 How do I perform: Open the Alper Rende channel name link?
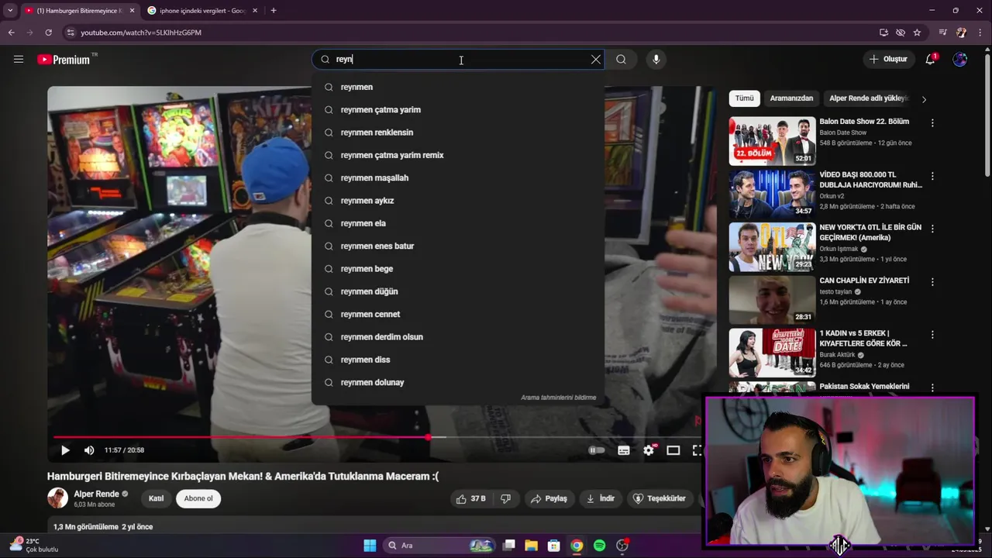pyautogui.click(x=96, y=494)
